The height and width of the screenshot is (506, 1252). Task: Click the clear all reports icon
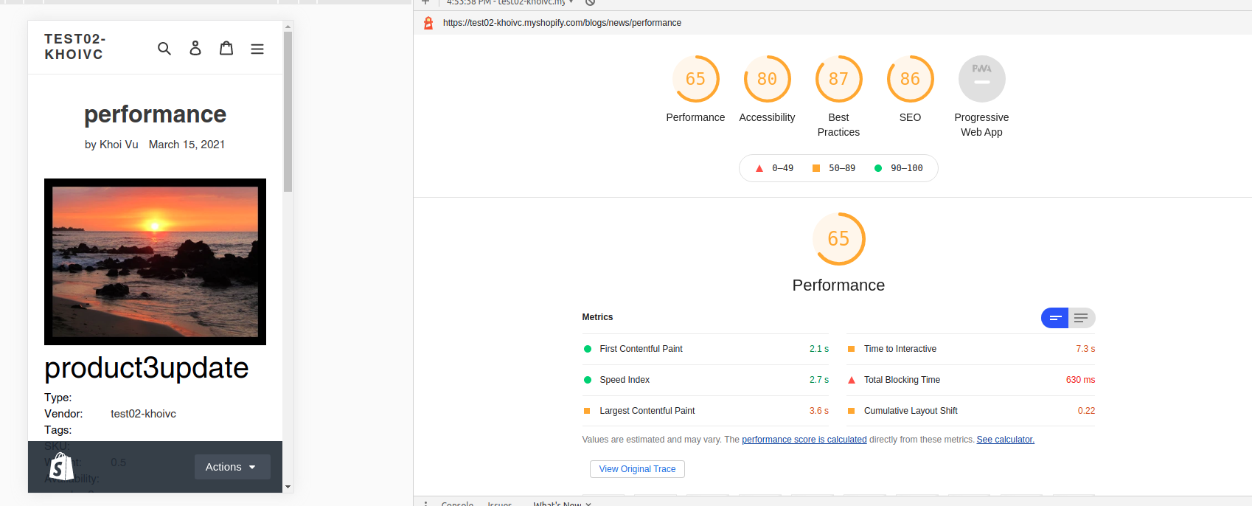[x=590, y=2]
